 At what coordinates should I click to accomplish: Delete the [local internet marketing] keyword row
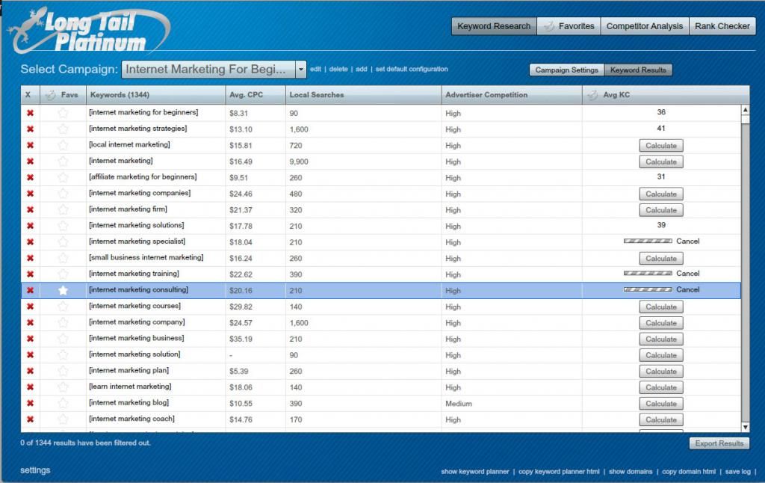click(30, 145)
